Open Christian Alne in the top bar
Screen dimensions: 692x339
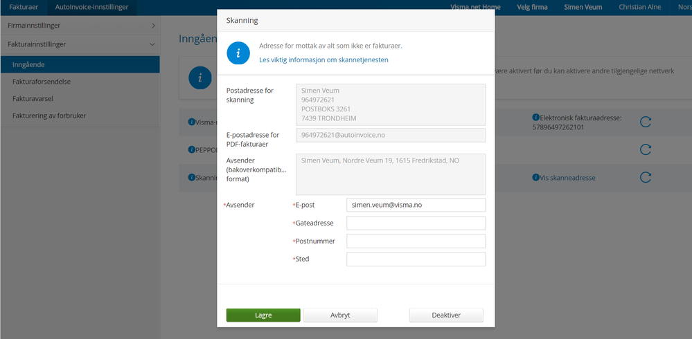[x=640, y=7]
